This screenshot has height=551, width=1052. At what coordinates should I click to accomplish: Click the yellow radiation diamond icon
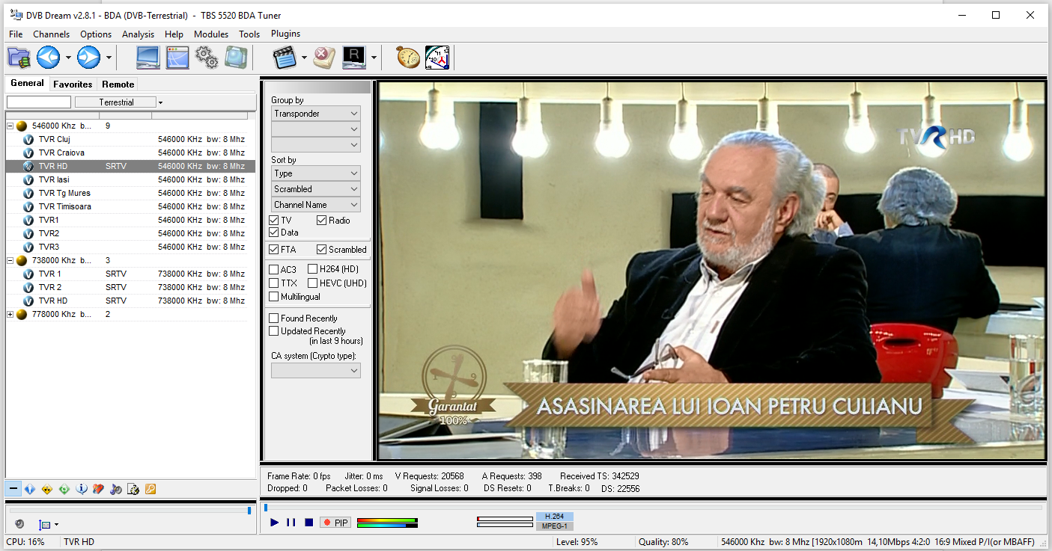[47, 489]
